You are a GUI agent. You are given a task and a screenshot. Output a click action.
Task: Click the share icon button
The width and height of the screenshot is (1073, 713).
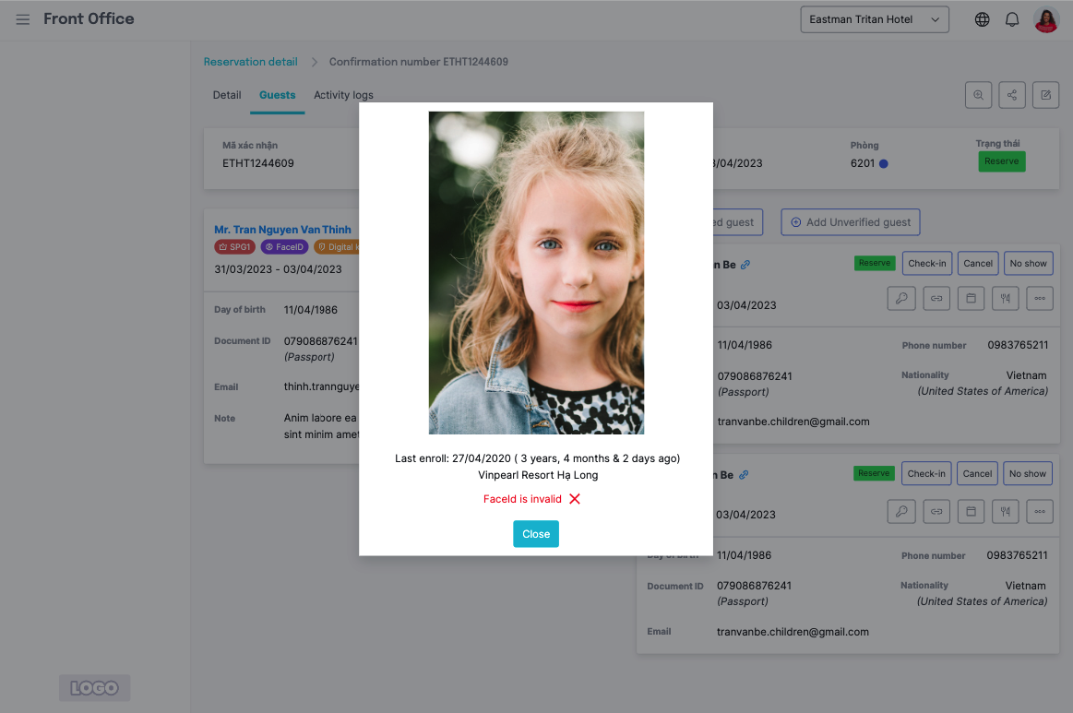pos(1012,95)
